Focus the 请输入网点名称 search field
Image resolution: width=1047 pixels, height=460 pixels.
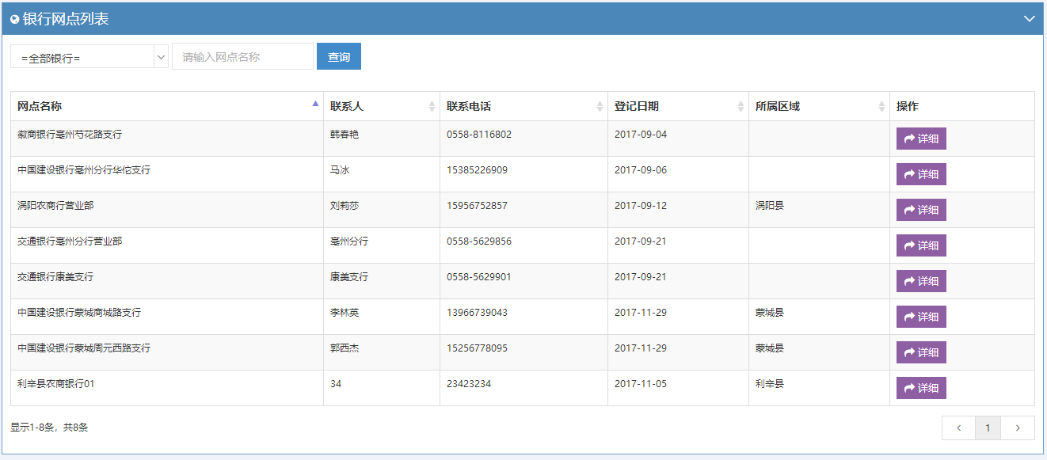click(242, 57)
